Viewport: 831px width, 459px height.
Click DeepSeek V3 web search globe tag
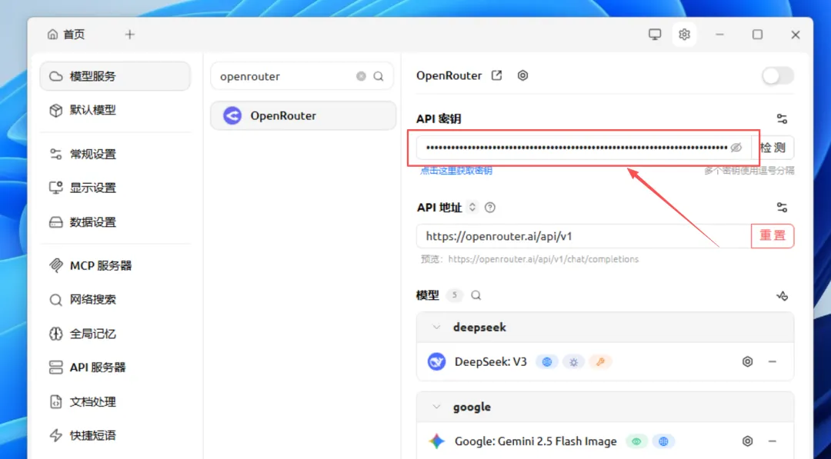[x=547, y=362]
